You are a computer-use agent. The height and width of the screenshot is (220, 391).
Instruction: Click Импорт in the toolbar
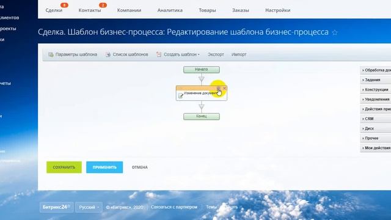point(239,54)
